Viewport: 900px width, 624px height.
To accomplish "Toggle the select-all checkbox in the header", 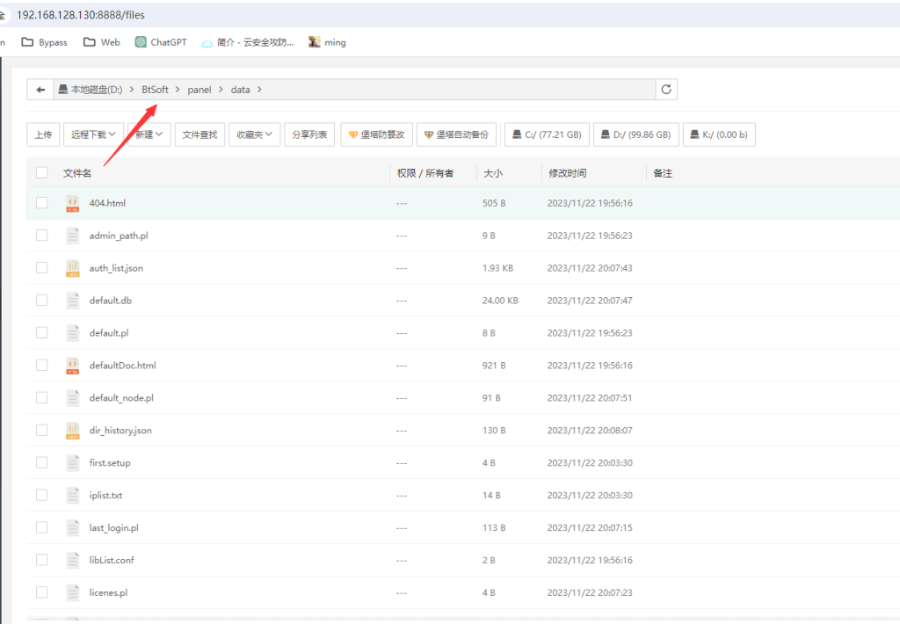I will coord(42,173).
